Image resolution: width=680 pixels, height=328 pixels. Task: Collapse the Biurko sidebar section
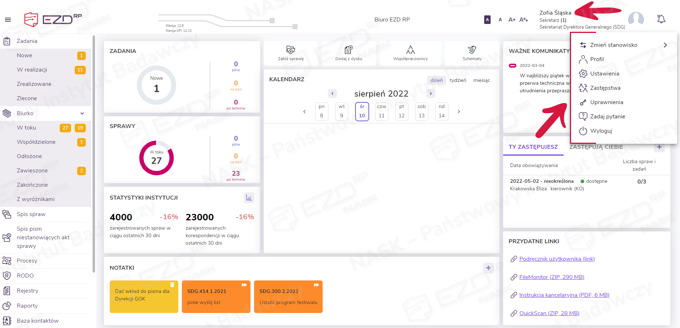click(x=82, y=113)
